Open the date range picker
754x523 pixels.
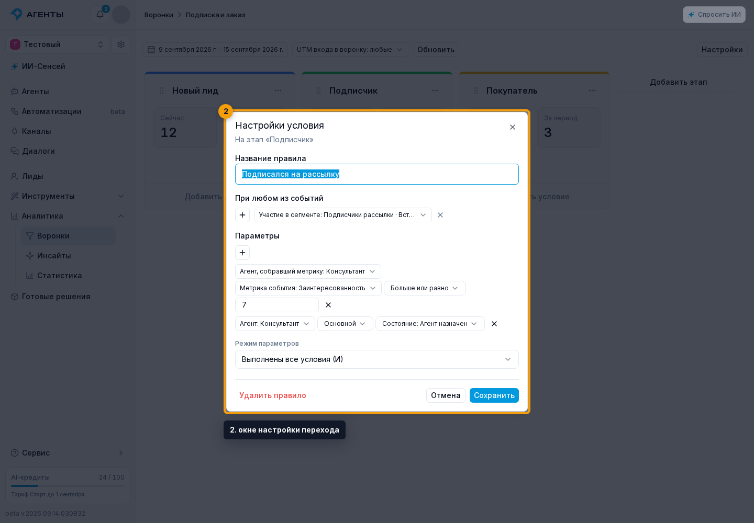point(215,50)
